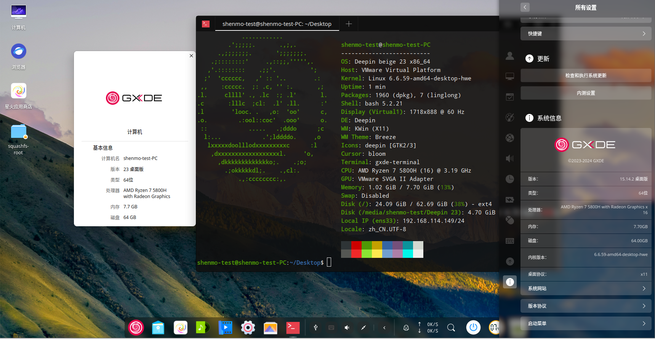Open the 版本协议 entry arrow
This screenshot has height=339, width=655.
tap(644, 306)
